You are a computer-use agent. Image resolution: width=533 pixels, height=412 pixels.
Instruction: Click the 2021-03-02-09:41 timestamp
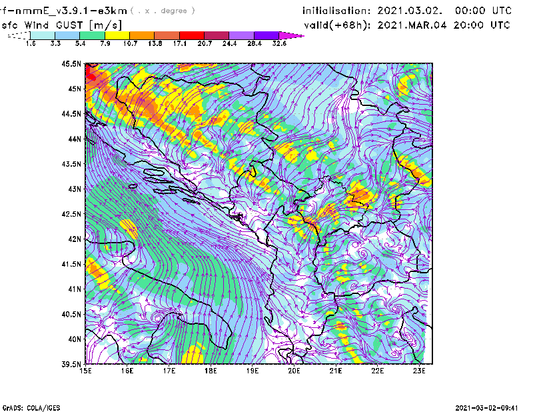point(488,407)
